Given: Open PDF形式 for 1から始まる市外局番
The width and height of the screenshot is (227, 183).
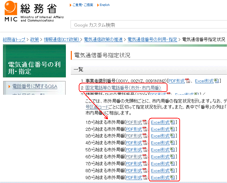Looking at the screenshot, I should coord(134,122).
